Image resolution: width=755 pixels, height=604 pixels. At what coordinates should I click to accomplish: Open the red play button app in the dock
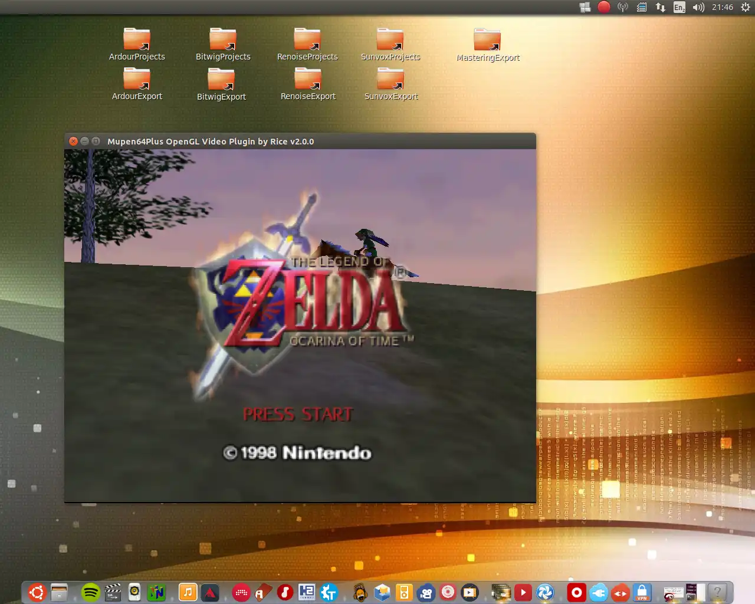(x=523, y=592)
